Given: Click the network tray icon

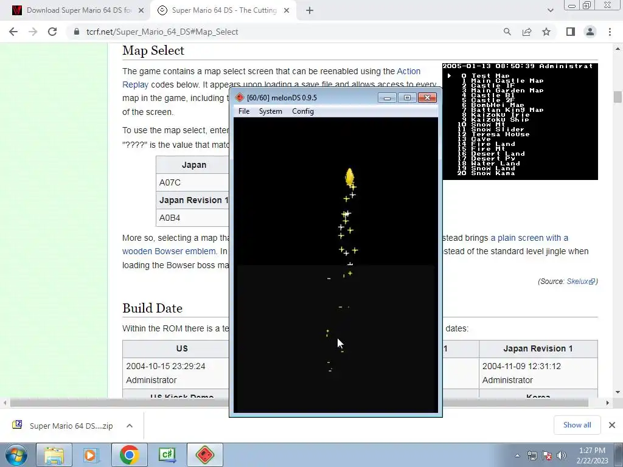Looking at the screenshot, I should point(532,455).
